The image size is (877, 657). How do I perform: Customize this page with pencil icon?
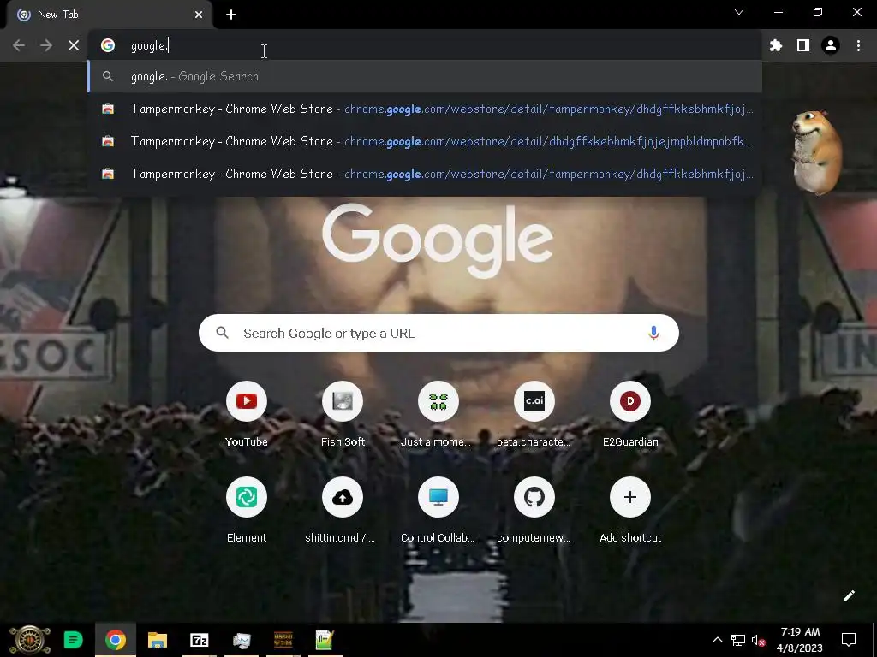coord(849,595)
